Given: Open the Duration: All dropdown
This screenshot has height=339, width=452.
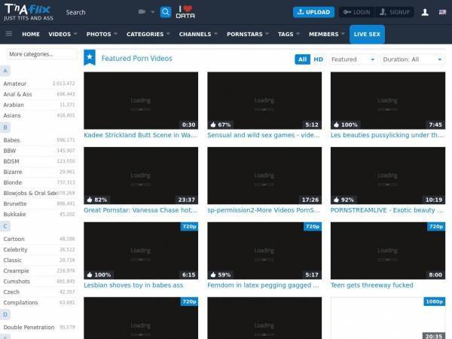Looking at the screenshot, I should 413,60.
